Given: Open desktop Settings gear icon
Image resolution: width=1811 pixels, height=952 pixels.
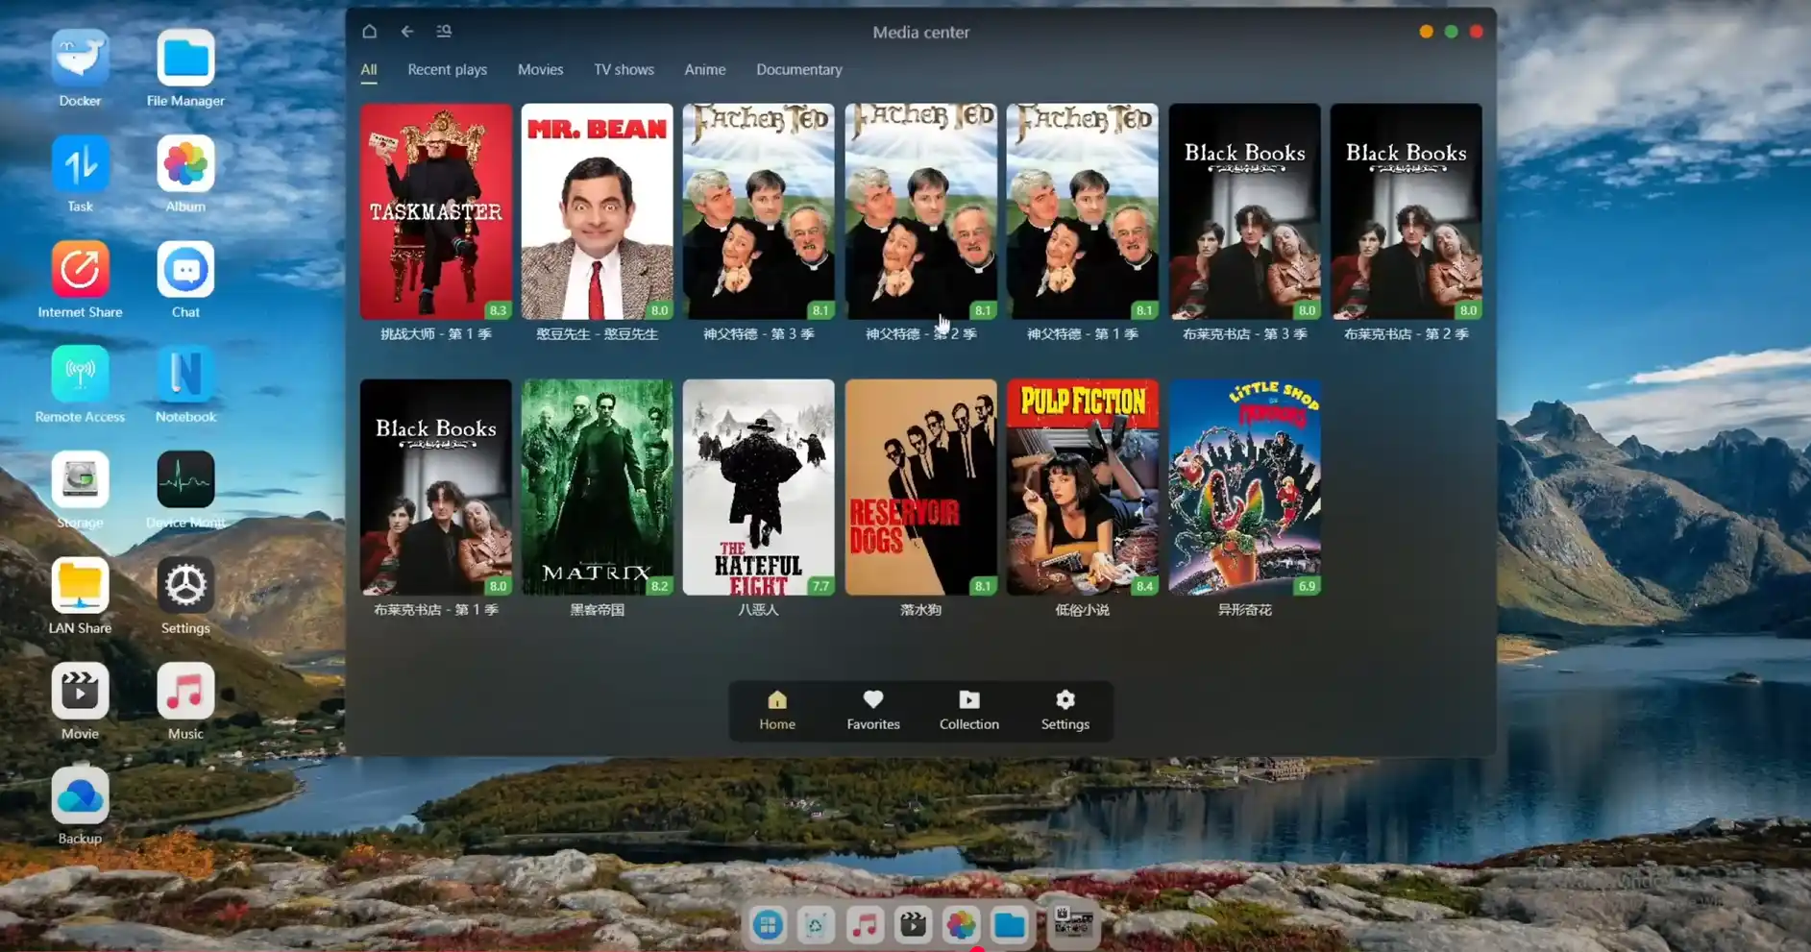Looking at the screenshot, I should click(185, 585).
